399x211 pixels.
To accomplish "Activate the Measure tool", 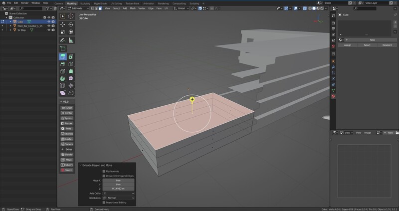I will pyautogui.click(x=71, y=40).
